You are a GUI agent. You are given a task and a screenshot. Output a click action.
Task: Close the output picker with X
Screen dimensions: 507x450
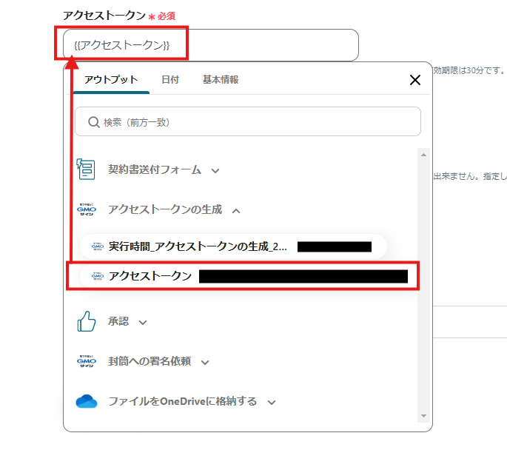point(414,80)
